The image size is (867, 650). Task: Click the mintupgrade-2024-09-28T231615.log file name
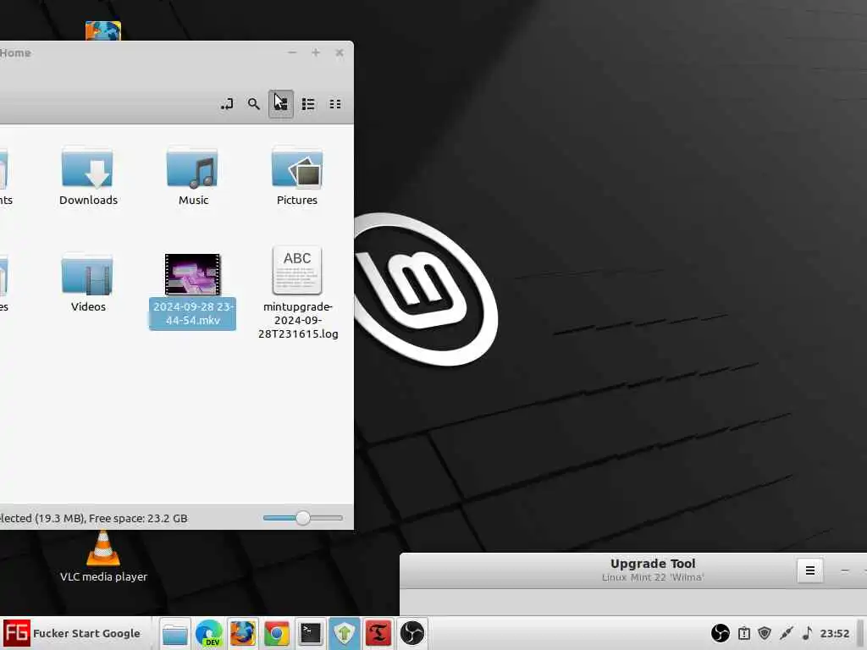pos(298,320)
